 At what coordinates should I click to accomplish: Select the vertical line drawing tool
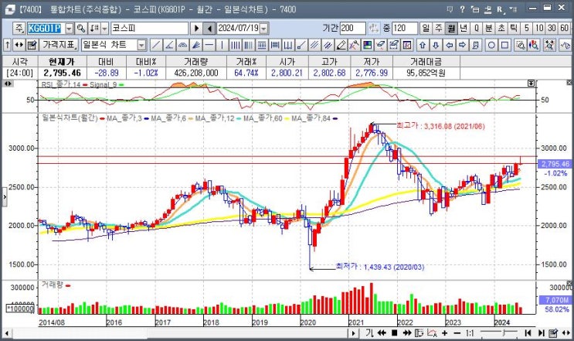(222, 45)
